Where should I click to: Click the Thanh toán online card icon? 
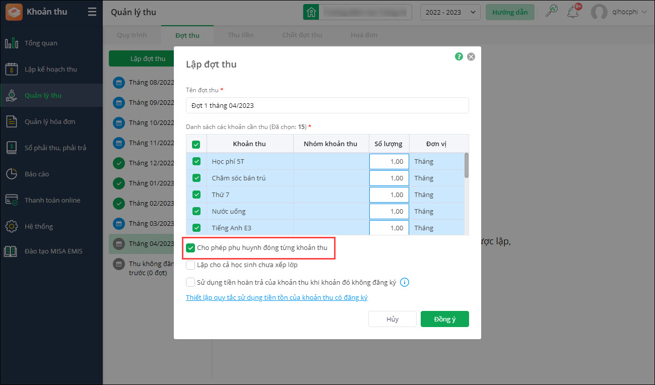click(x=12, y=200)
